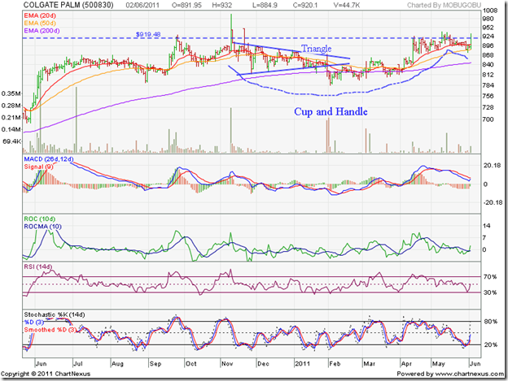Viewport: 508px width, 381px height.
Task: Click the 20.18 MACD axis value
Action: click(x=492, y=166)
